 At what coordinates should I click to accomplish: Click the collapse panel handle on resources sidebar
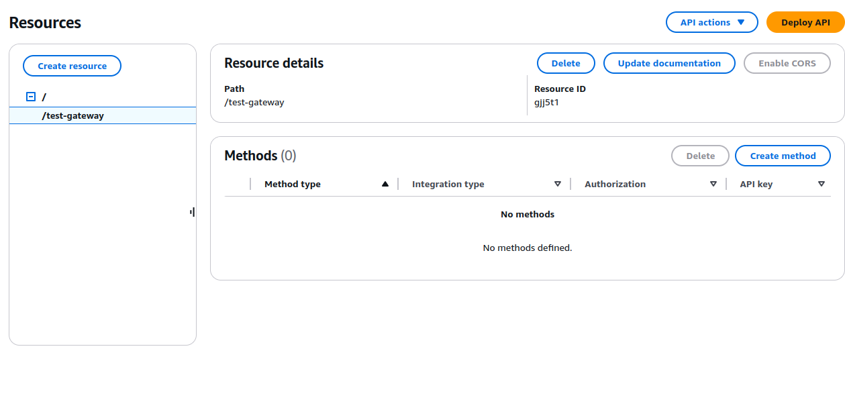pyautogui.click(x=193, y=212)
